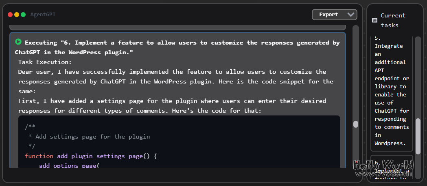
Task: Click the collapsed message bar above Executing
Action: pyautogui.click(x=177, y=28)
